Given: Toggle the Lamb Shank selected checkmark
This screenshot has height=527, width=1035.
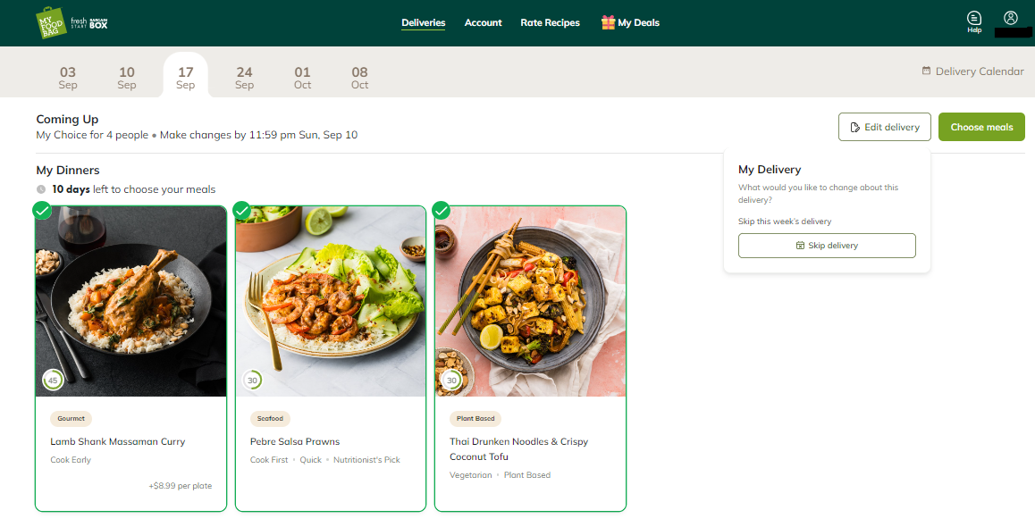Looking at the screenshot, I should tap(41, 210).
